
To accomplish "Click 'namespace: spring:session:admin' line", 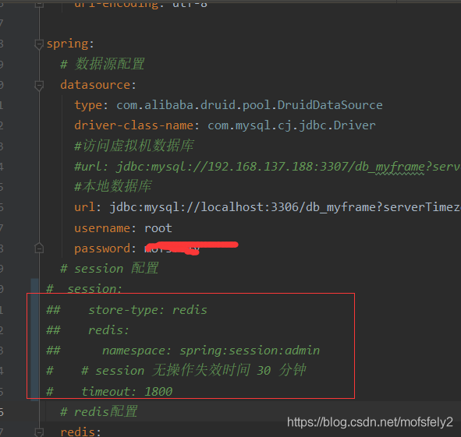I will click(x=183, y=351).
